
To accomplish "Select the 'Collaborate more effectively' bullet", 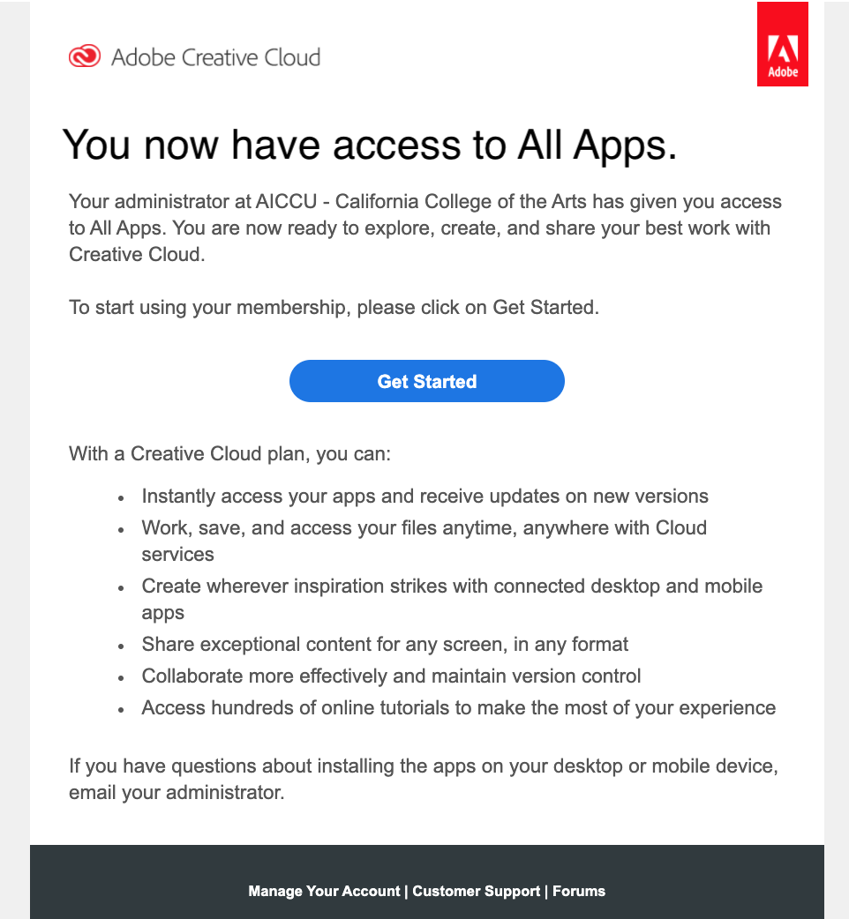I will pyautogui.click(x=391, y=676).
